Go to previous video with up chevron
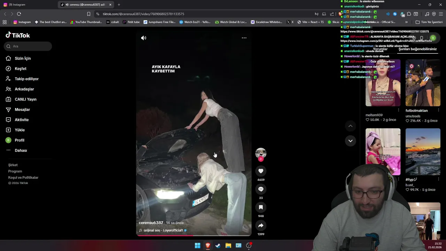The width and height of the screenshot is (446, 251). tap(351, 126)
